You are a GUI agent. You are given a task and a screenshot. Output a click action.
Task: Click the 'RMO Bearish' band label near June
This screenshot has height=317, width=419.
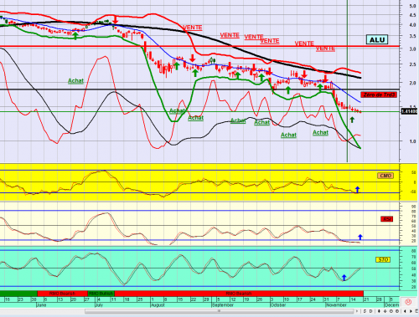click(x=62, y=294)
